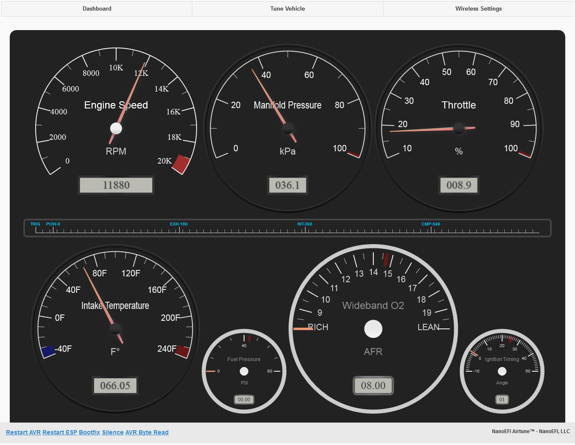Click the AFR readout 08.00
Viewport: 575px width, 445px height.
coord(373,386)
